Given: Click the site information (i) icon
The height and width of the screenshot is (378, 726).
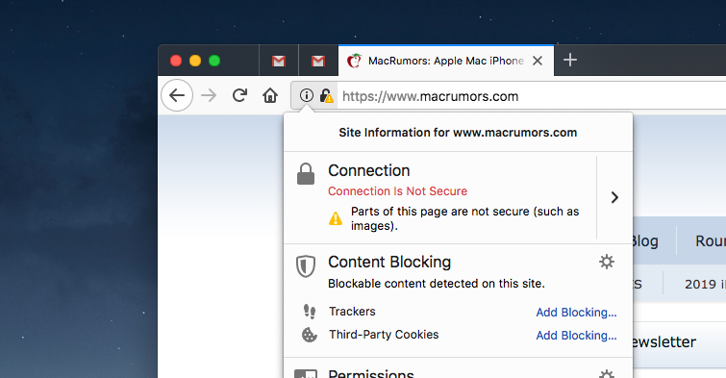Looking at the screenshot, I should (306, 95).
